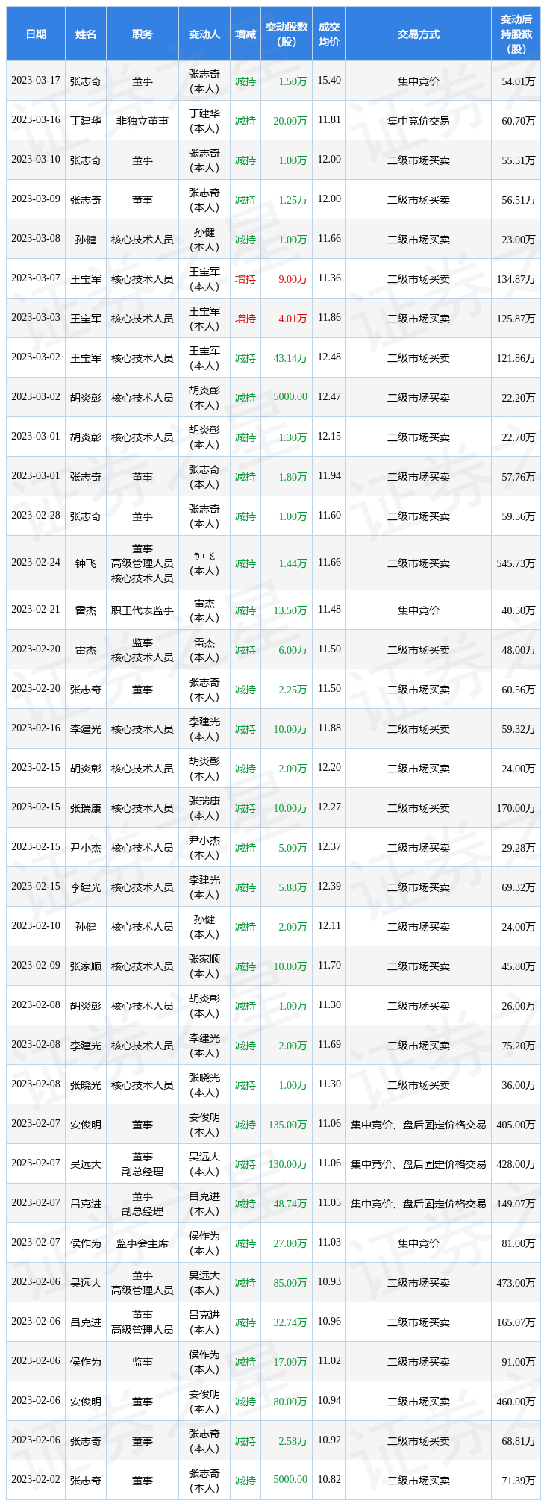Select the date cell 2023-02-24
541x1506 pixels.
[36, 563]
